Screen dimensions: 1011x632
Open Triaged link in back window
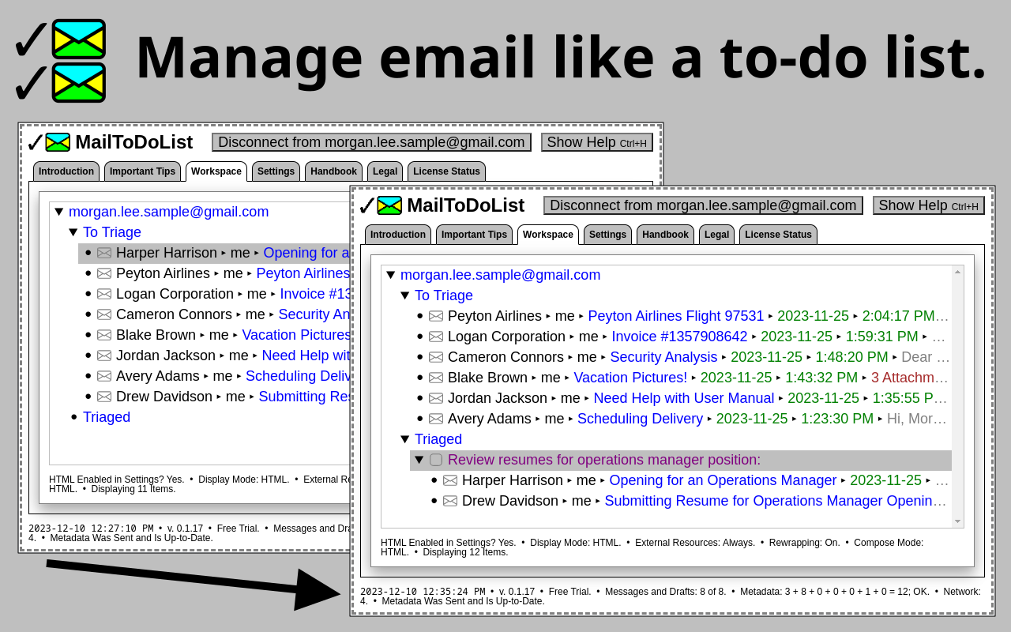click(x=107, y=417)
